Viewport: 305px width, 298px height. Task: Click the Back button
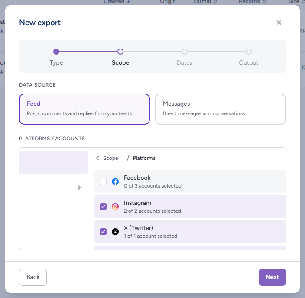click(33, 277)
